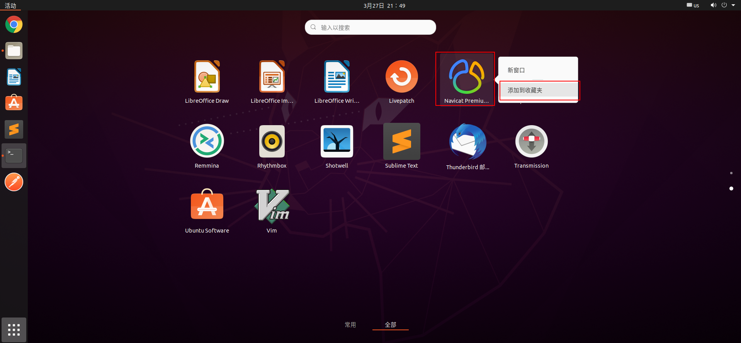
Task: Choose 添加到收藏夹 from the context menu
Action: (538, 90)
